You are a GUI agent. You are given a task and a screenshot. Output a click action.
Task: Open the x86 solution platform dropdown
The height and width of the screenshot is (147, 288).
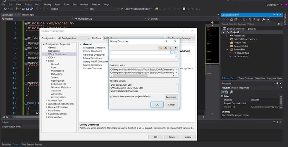click(x=104, y=9)
